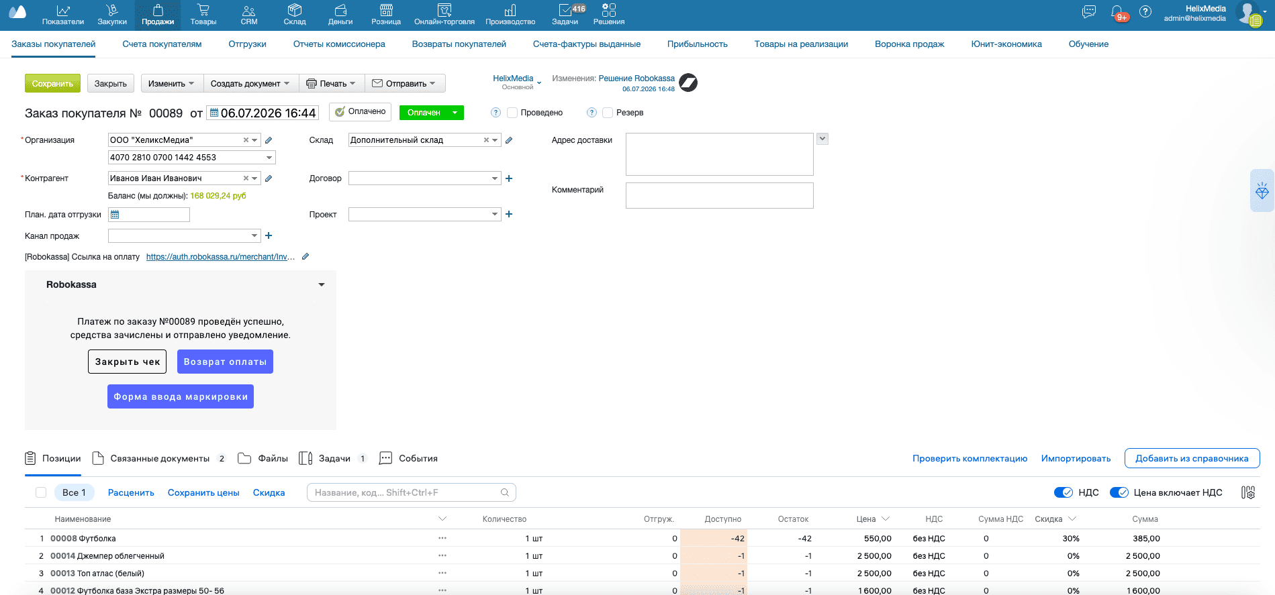This screenshot has height=595, width=1275.
Task: Edit warehouse with the pencil icon
Action: (x=509, y=140)
